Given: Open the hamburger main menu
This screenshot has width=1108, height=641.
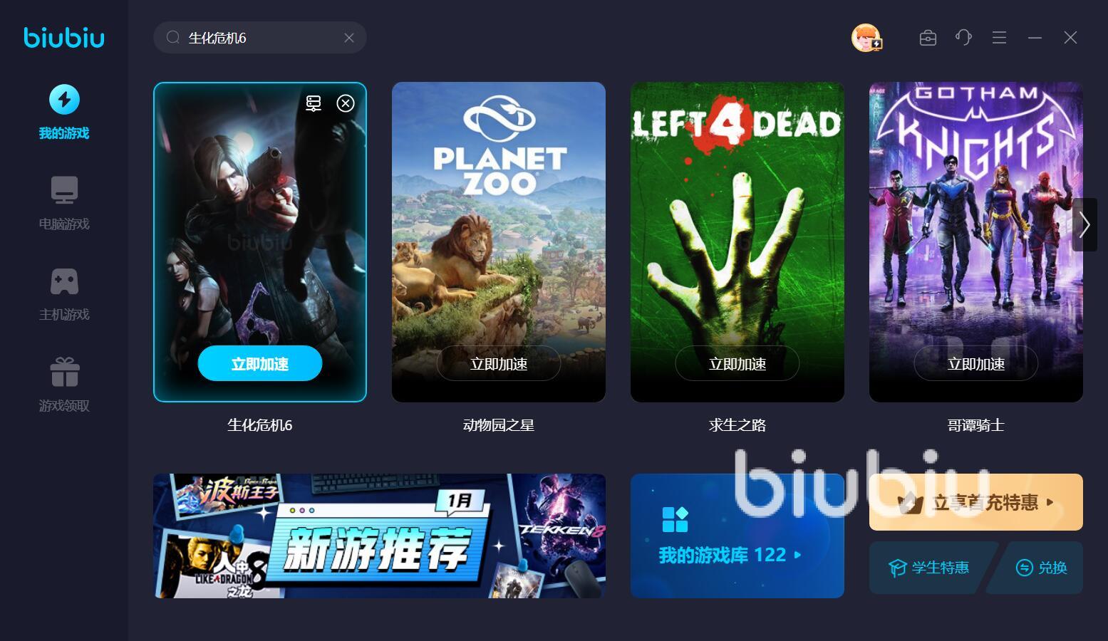Looking at the screenshot, I should (999, 38).
